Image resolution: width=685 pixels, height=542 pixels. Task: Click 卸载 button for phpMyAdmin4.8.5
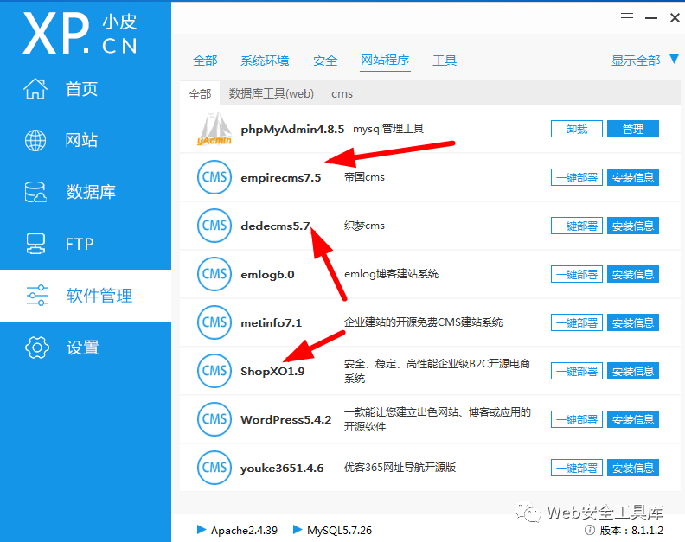[x=577, y=129]
